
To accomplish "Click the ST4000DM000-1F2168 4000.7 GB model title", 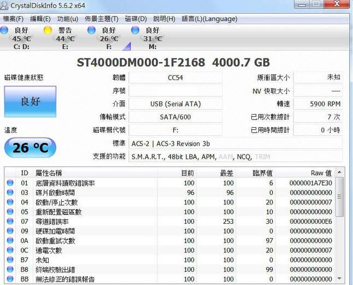I will pyautogui.click(x=173, y=63).
